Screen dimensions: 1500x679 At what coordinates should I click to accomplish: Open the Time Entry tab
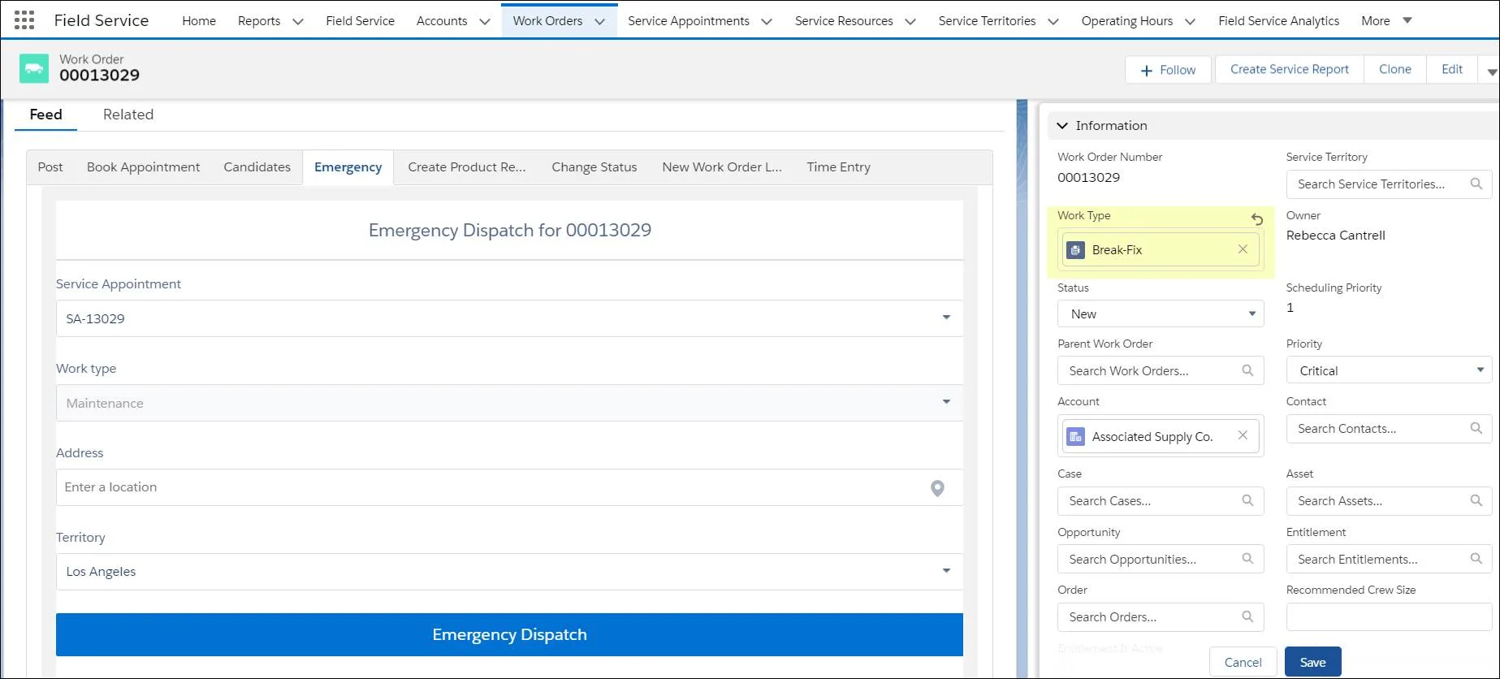point(839,167)
